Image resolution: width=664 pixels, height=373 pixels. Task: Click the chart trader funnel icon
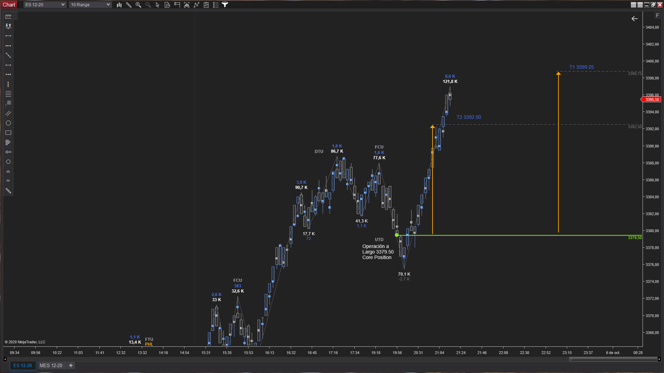click(x=225, y=5)
